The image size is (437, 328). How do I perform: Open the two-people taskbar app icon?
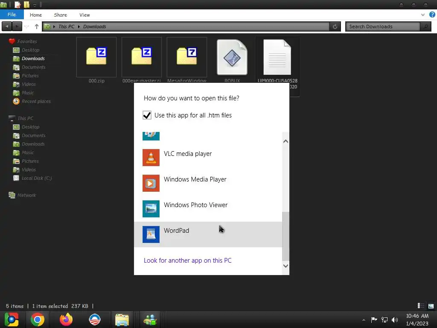point(151,319)
